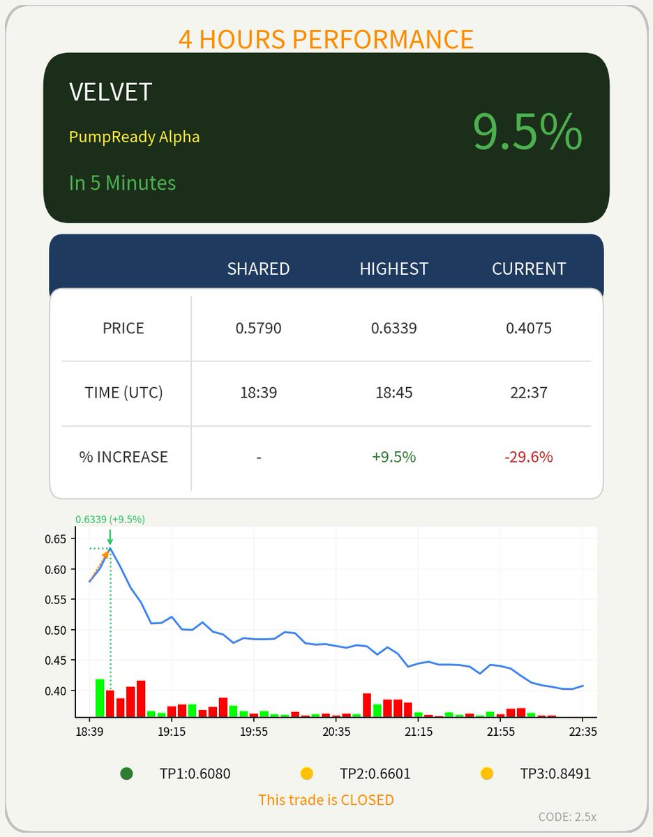653x837 pixels.
Task: Click the % INCREASE row label
Action: click(123, 458)
